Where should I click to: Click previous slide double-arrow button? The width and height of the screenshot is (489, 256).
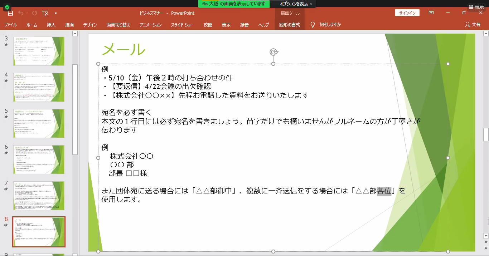coord(486,242)
